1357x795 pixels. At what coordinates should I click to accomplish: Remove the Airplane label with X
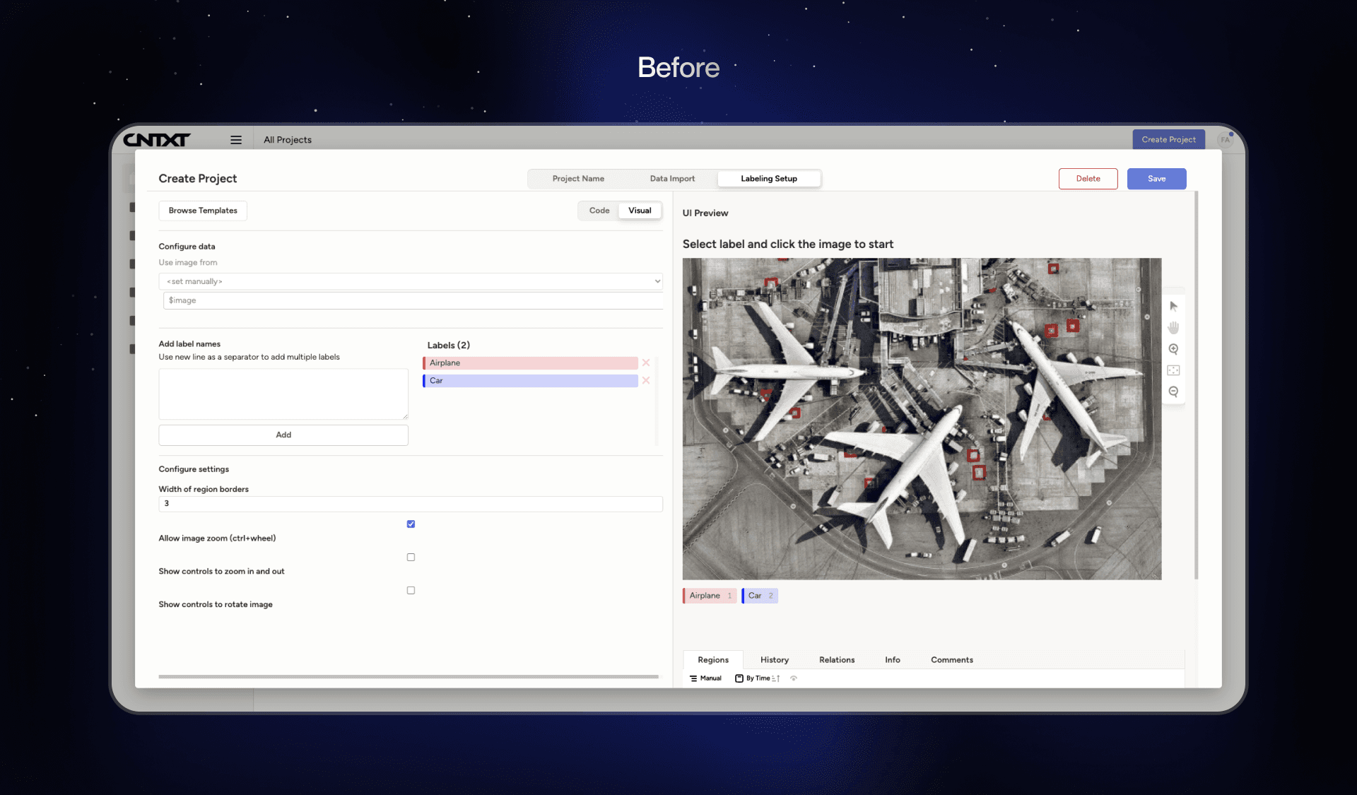(x=646, y=363)
